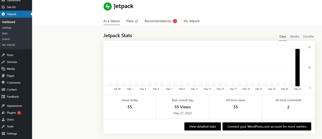Viewport: 322px width, 139px height.
Task: Open the Pages menu label
Action: tap(10, 76)
